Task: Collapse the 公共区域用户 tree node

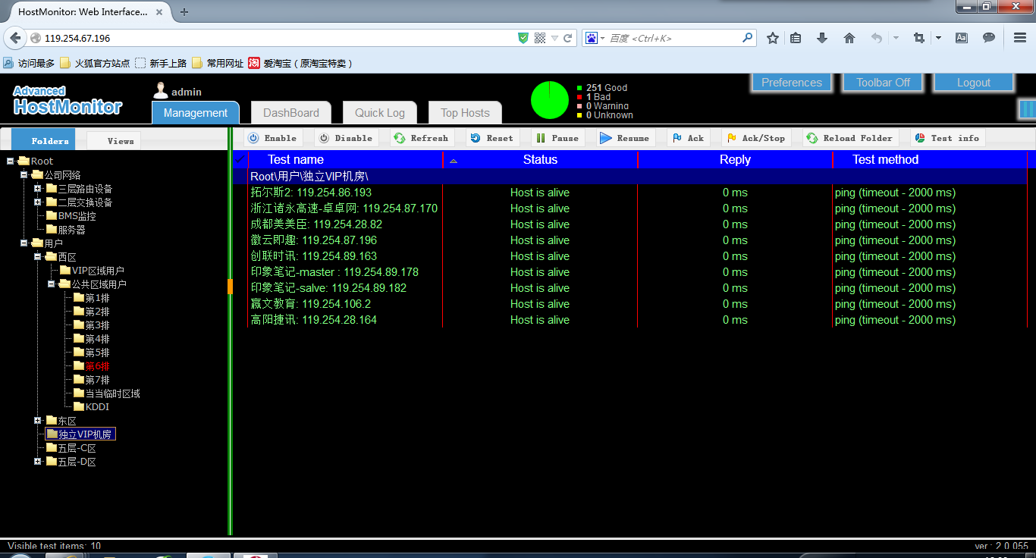Action: point(52,284)
